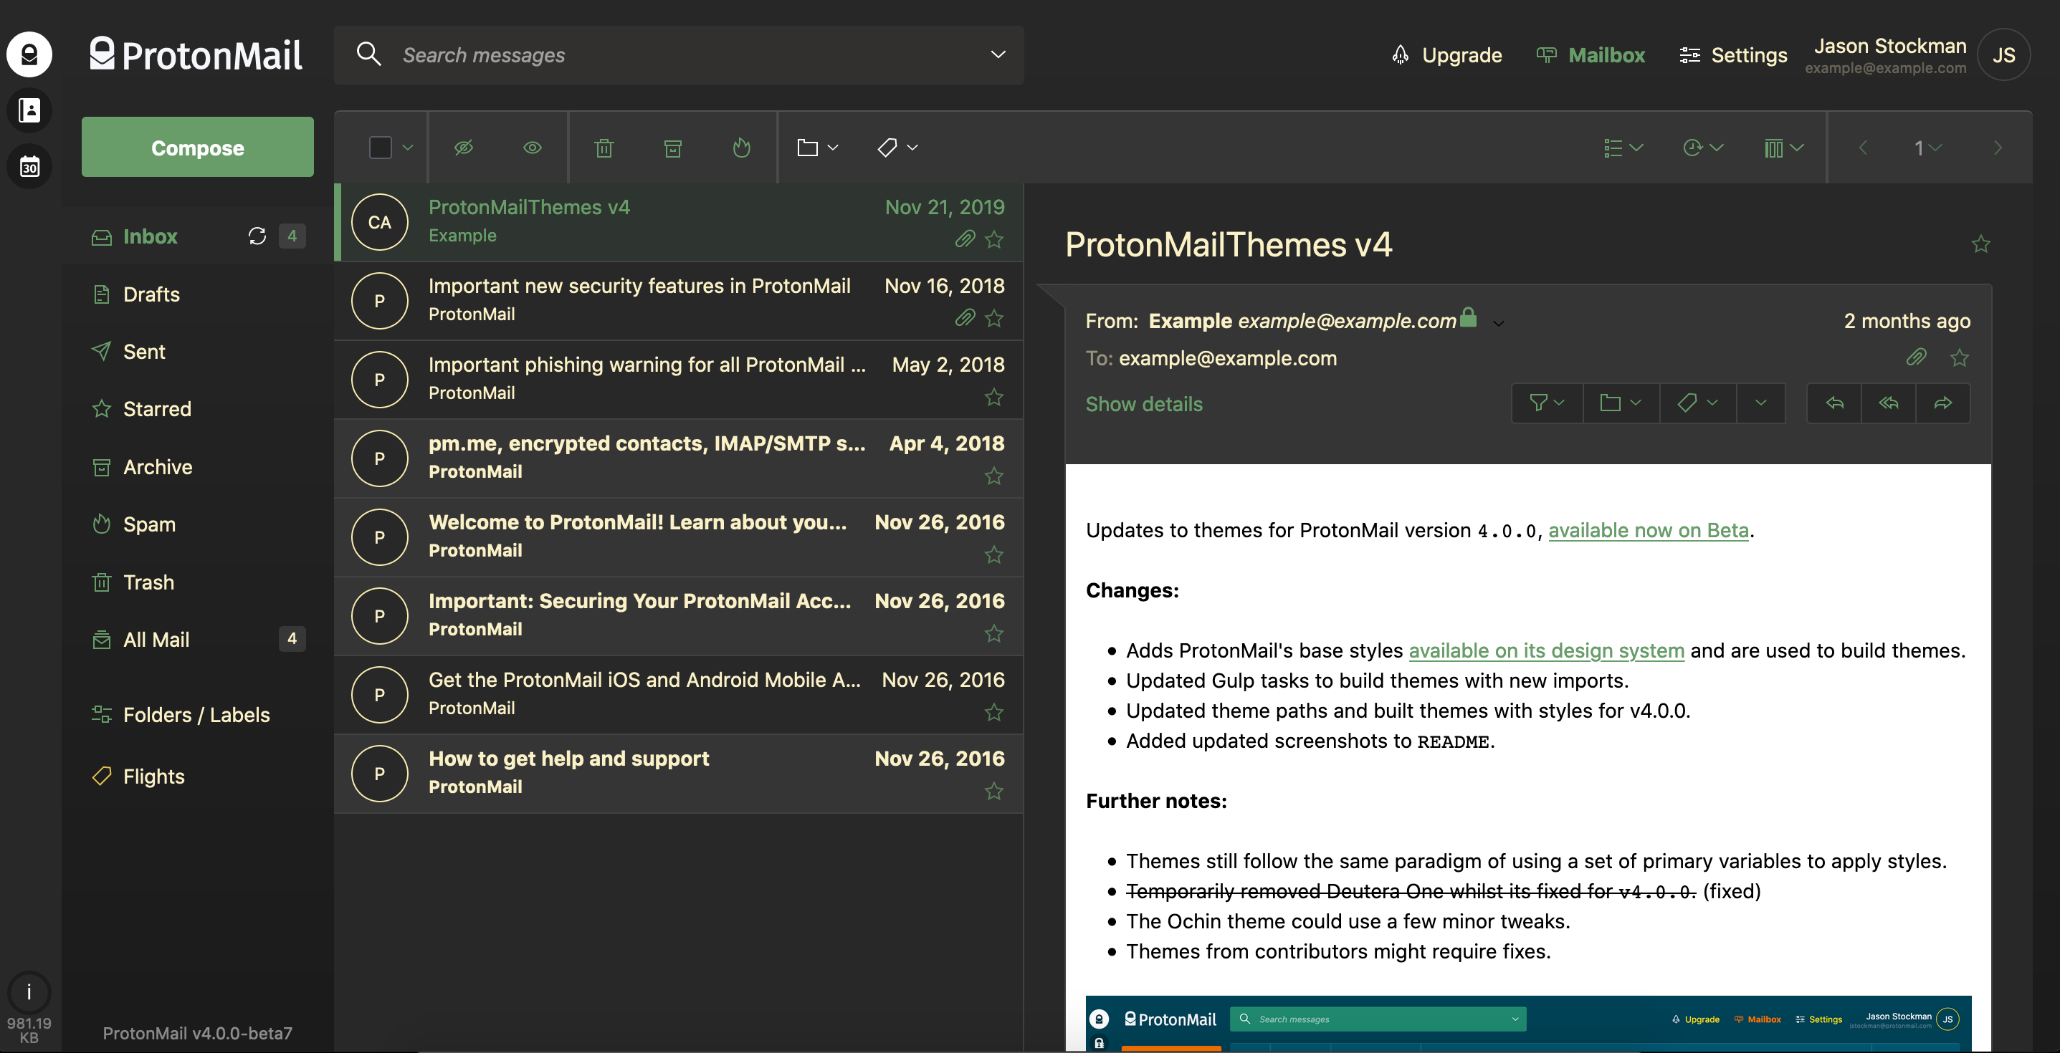This screenshot has width=2060, height=1053.
Task: Open the Contacts app icon in sidebar
Action: [29, 110]
